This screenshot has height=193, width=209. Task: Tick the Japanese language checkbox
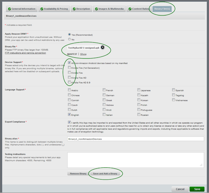[x=139, y=90]
